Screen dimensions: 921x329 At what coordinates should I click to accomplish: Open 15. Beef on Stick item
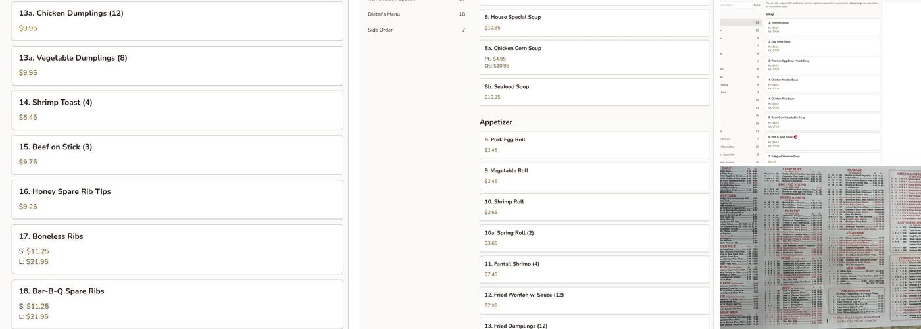177,155
